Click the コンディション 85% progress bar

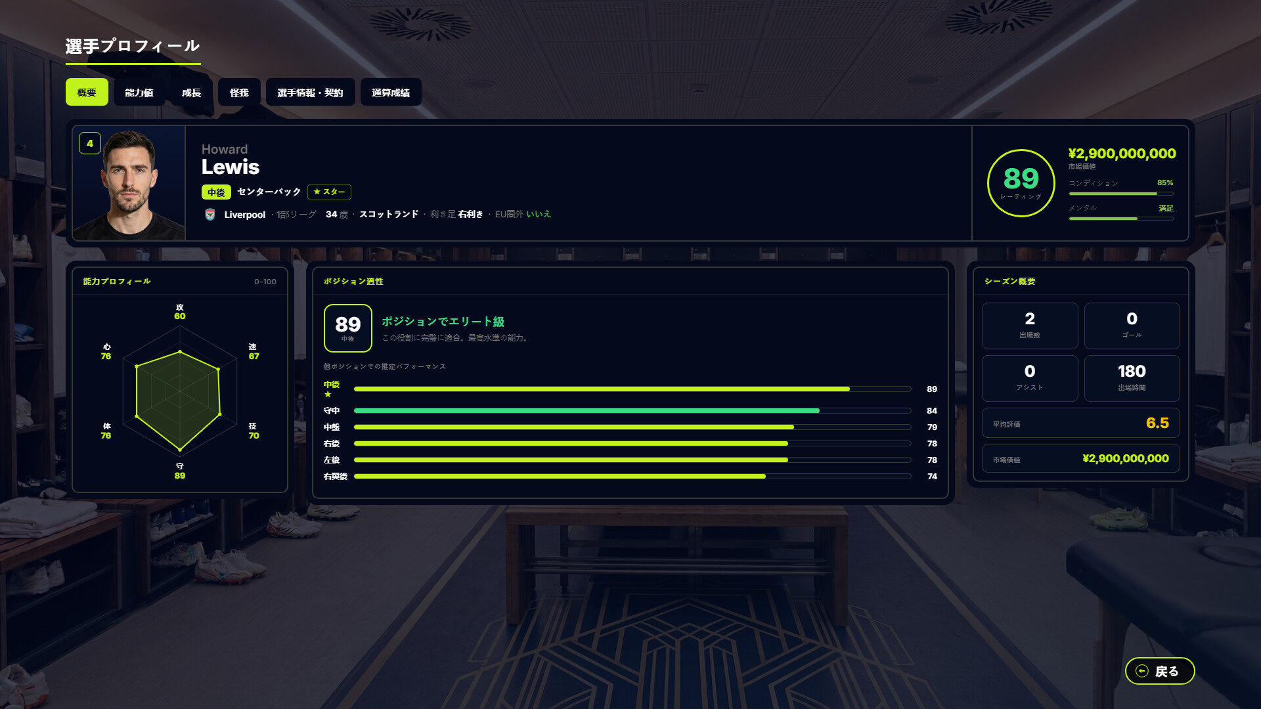1121,194
